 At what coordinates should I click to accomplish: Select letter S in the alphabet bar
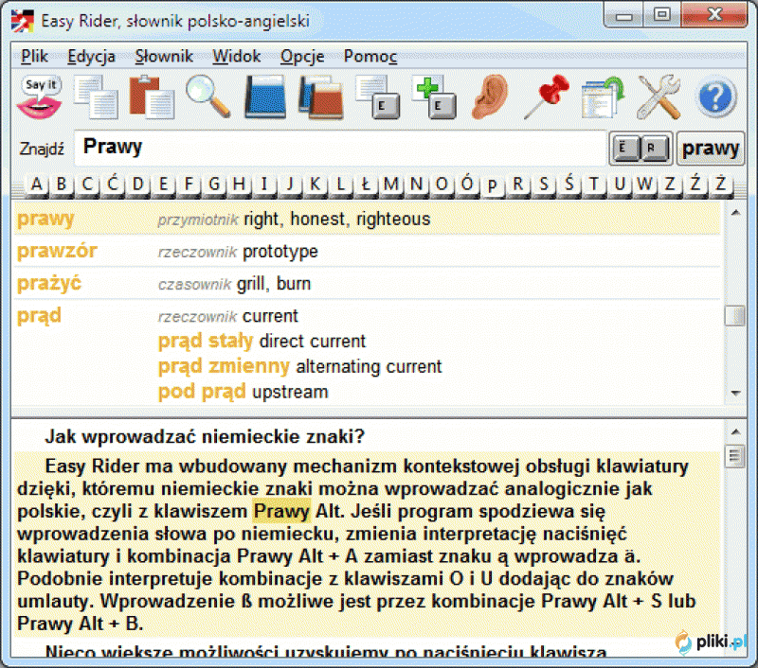point(543,185)
